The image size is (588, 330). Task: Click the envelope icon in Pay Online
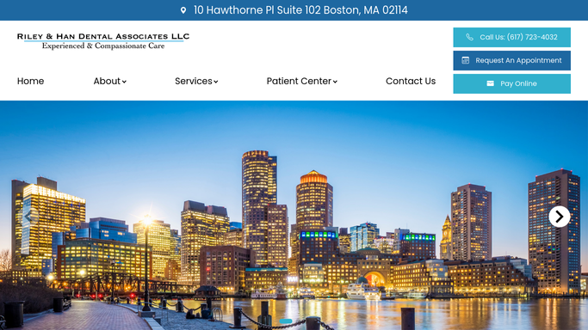click(490, 83)
